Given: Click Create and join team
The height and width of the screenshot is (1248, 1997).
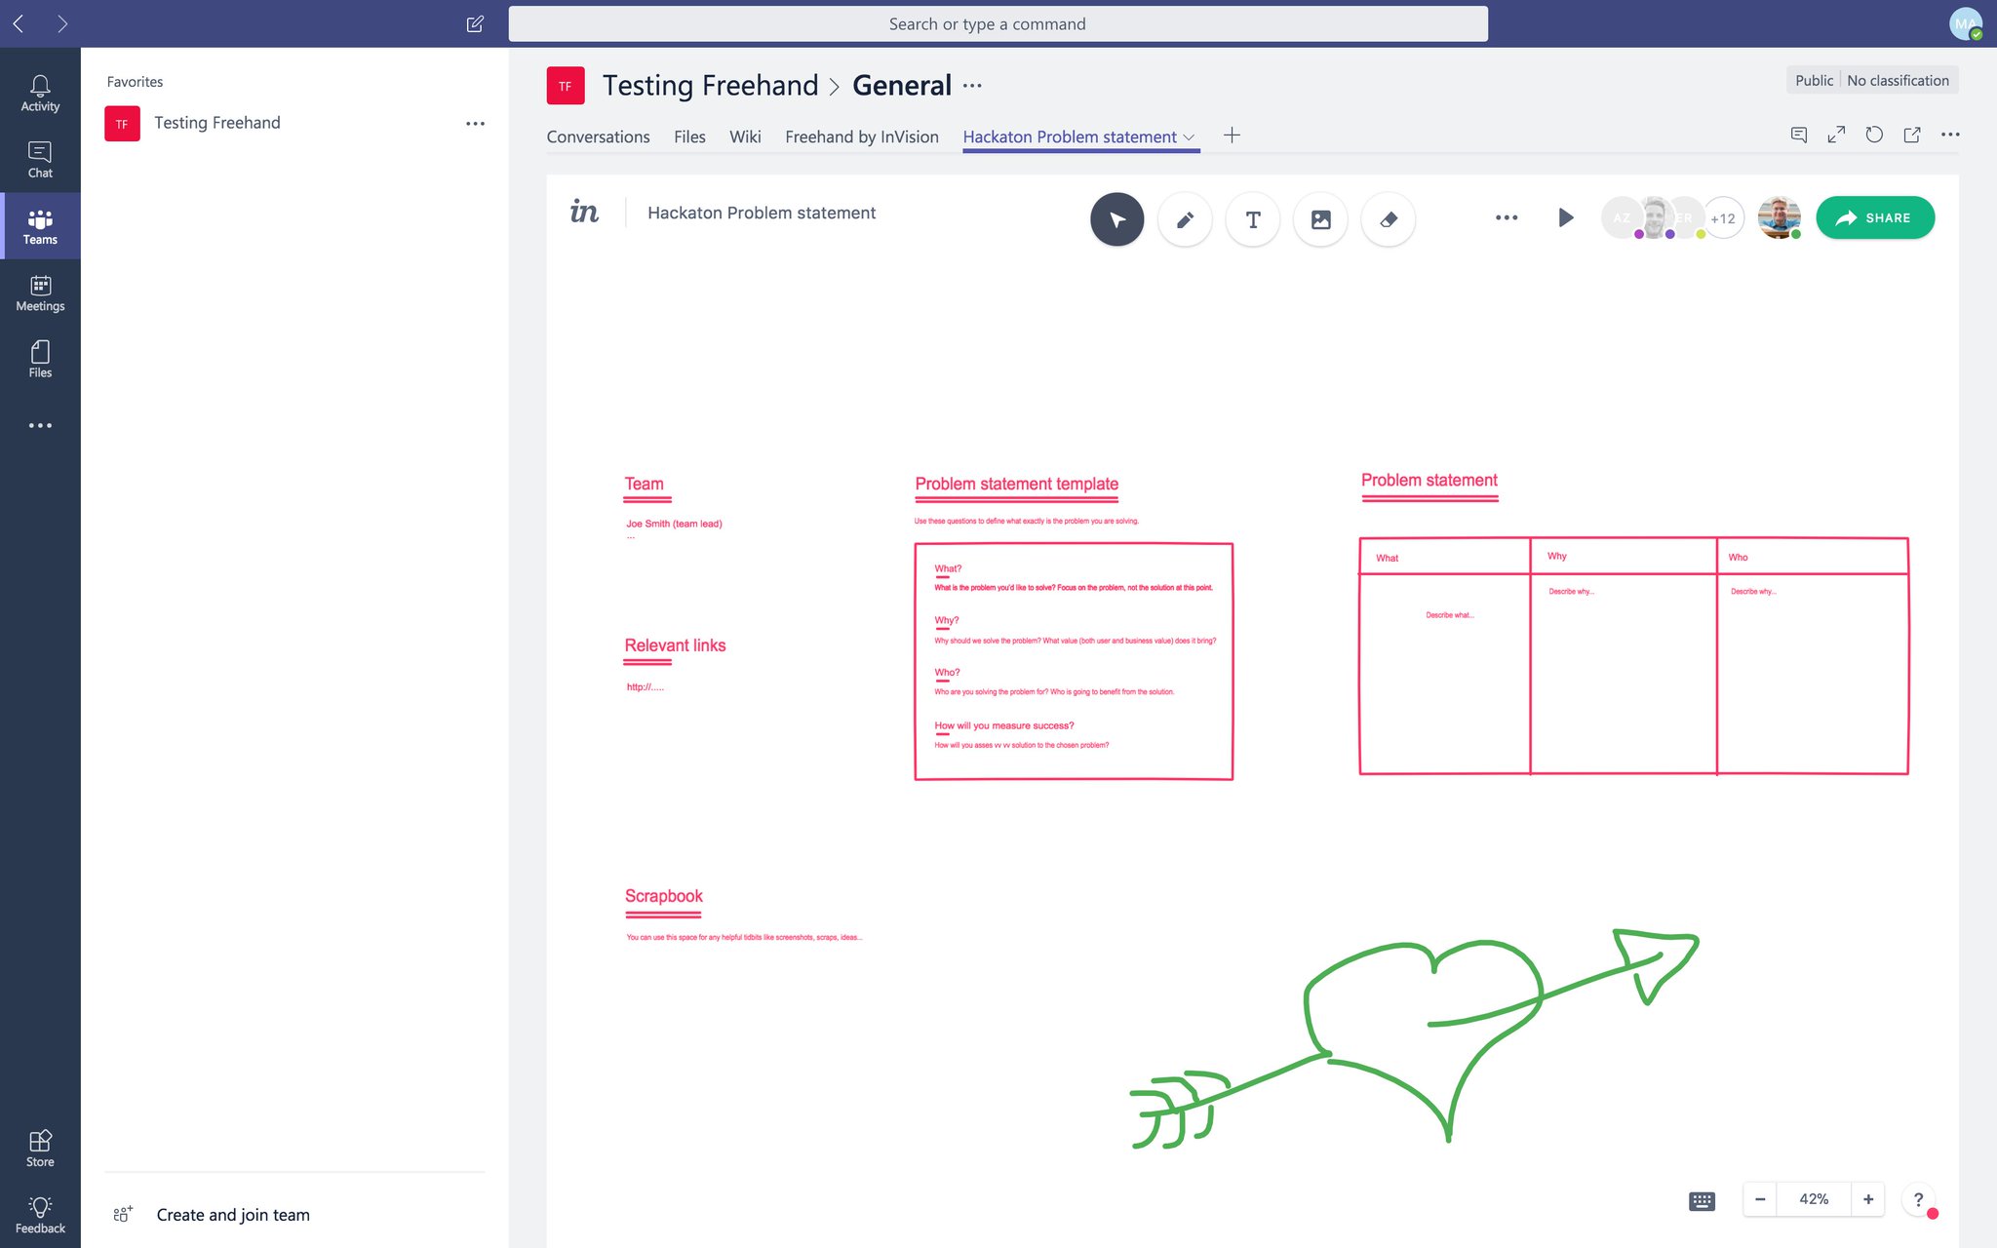Looking at the screenshot, I should [232, 1214].
